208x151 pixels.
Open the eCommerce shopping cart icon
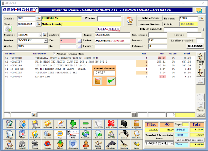73,145
